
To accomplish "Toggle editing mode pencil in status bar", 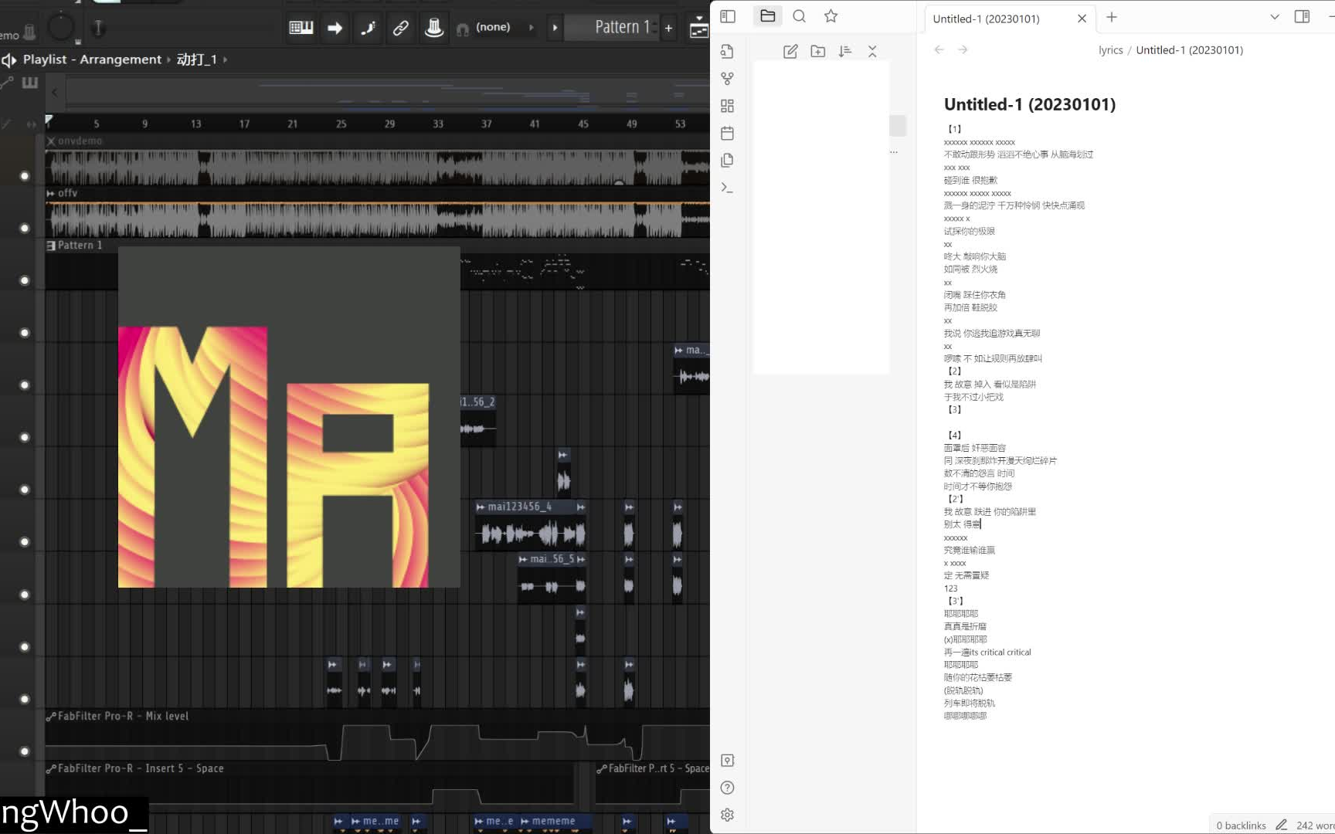I will (1281, 825).
